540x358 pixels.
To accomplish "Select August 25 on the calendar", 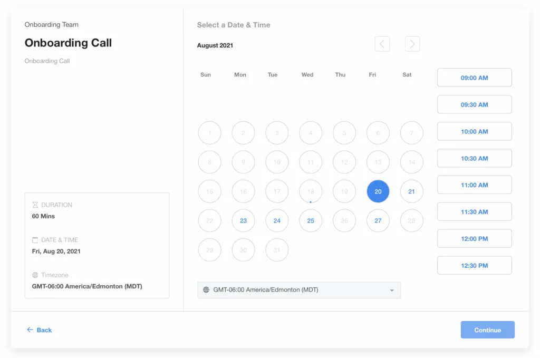I will pos(311,220).
